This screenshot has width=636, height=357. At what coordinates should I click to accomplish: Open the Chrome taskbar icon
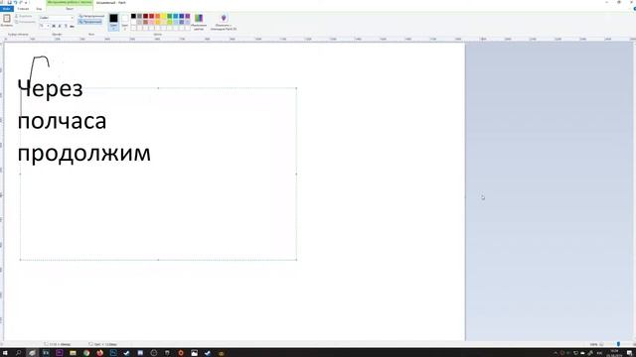[86, 353]
